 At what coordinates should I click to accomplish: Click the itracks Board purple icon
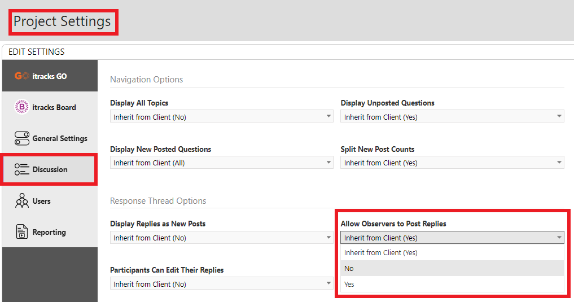(21, 107)
